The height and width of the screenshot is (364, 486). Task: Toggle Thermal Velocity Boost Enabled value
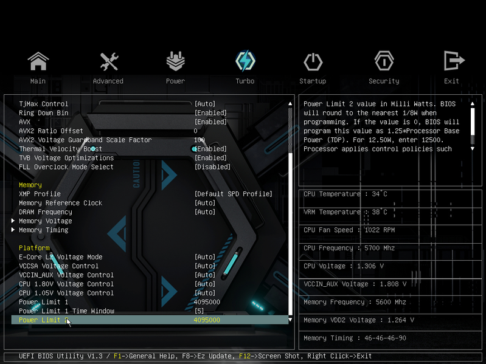tap(211, 149)
